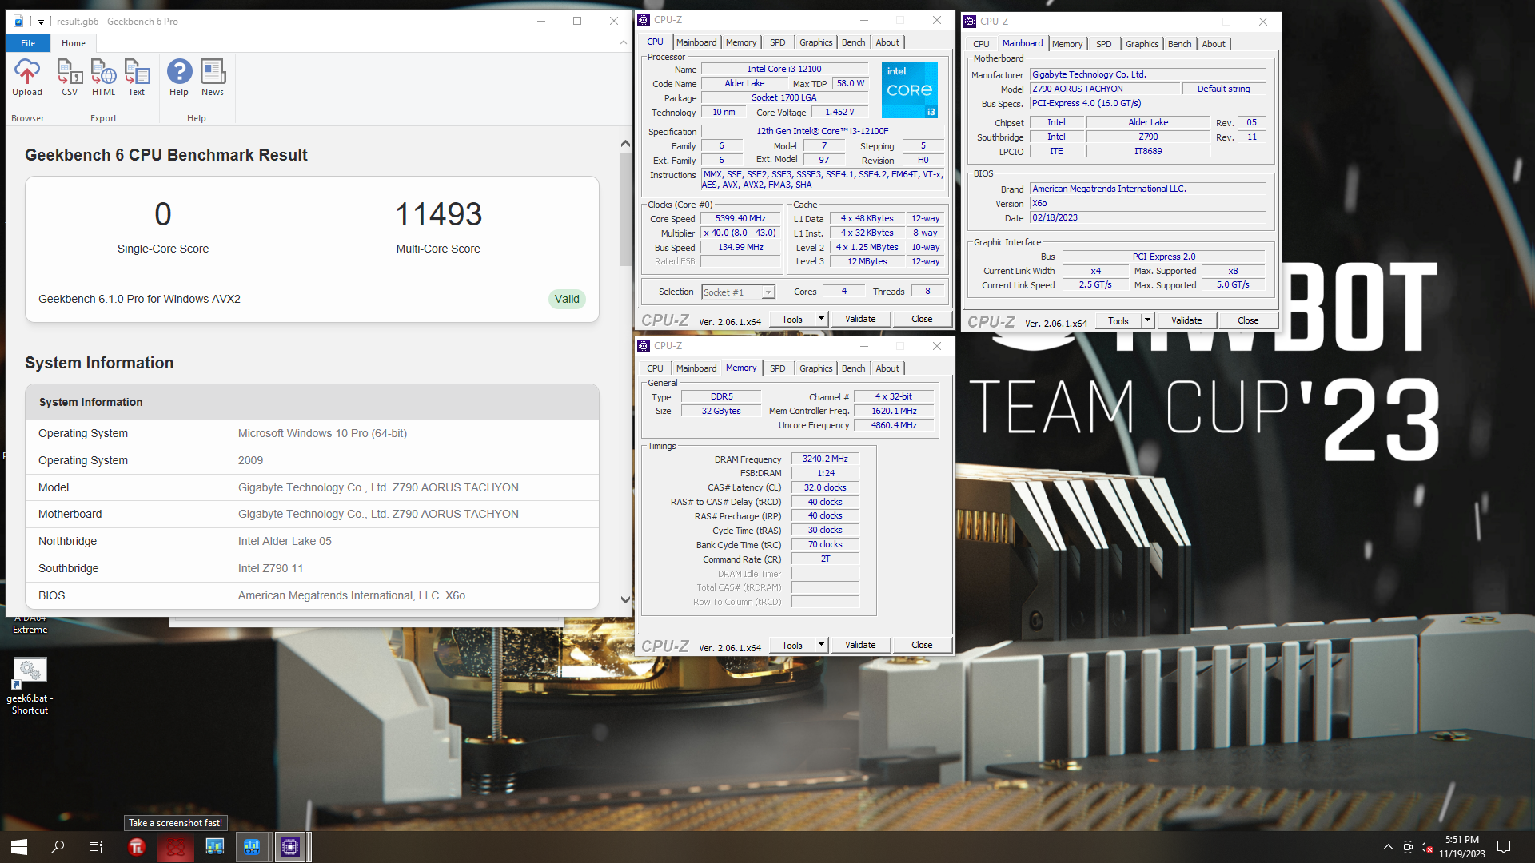Open SPD tab in top CPU-Z CPU window

[778, 42]
